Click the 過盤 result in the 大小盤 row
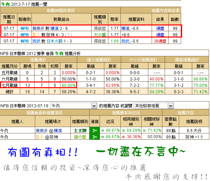The image size is (210, 181). (160, 35)
